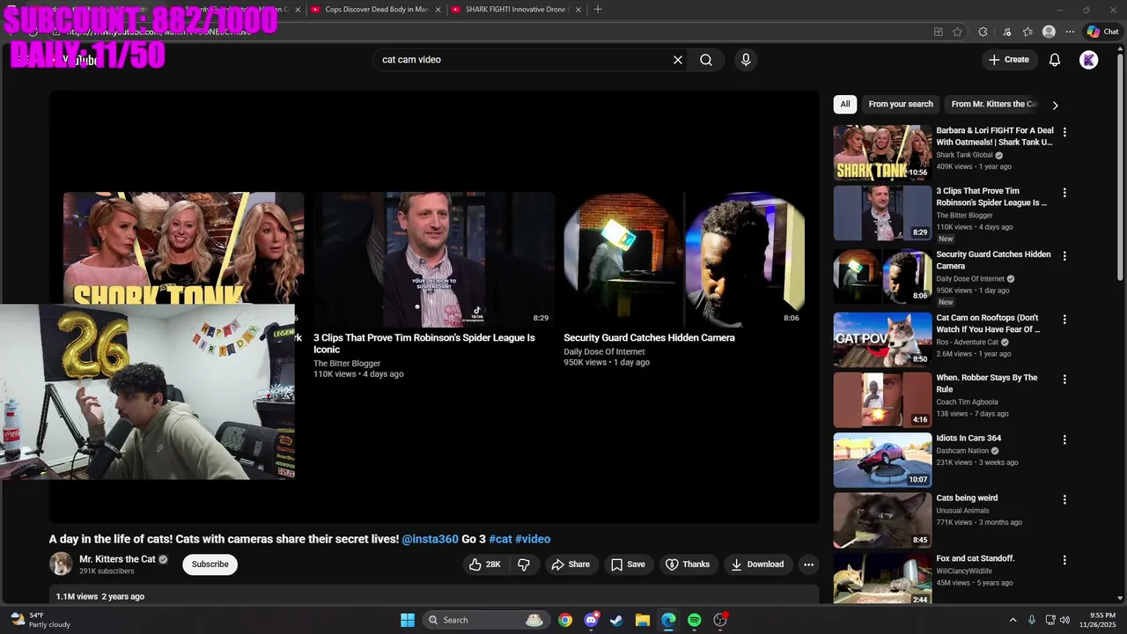Open Cat Cam on Rooftops sidebar thumbnail
Image resolution: width=1127 pixels, height=634 pixels.
coord(882,340)
